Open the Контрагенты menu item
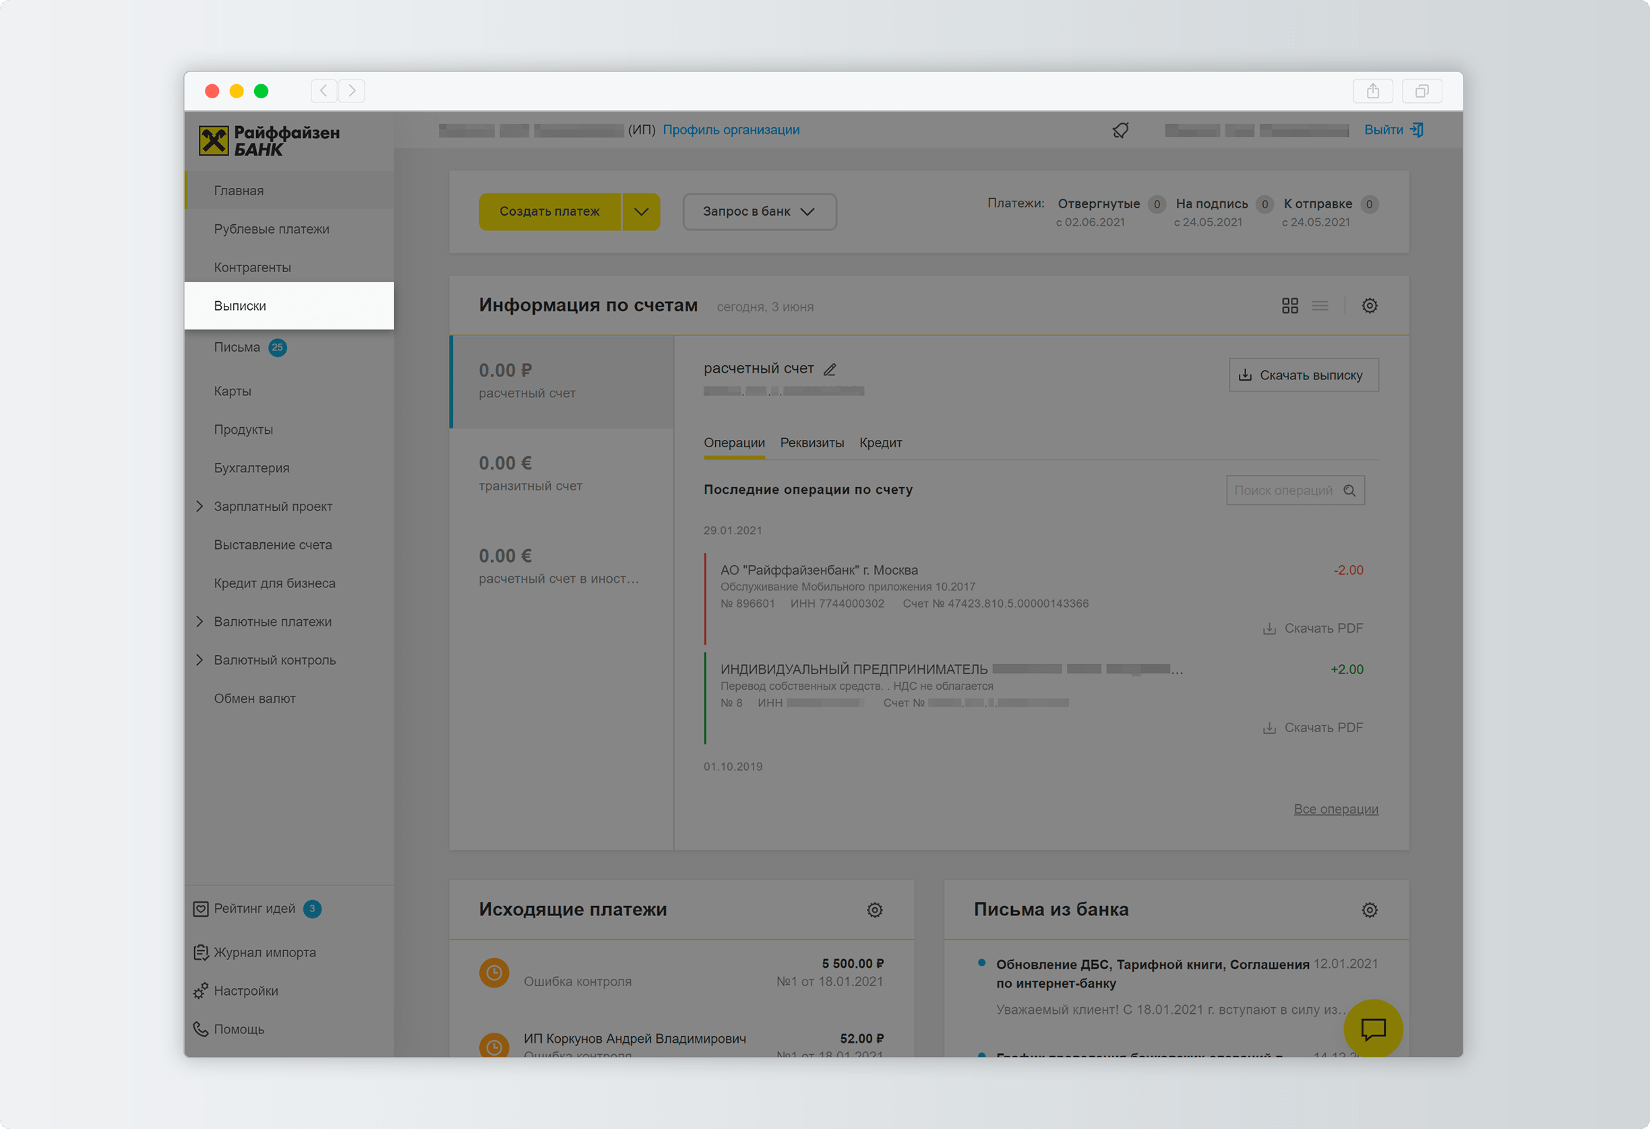 click(289, 267)
